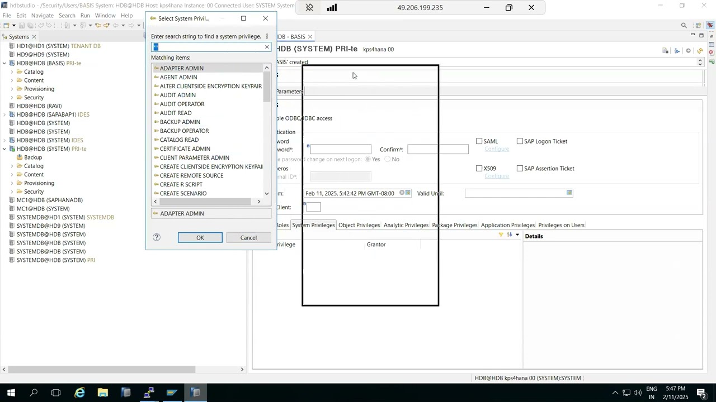Open File Explorer from the taskbar
This screenshot has height=402, width=716.
click(103, 393)
